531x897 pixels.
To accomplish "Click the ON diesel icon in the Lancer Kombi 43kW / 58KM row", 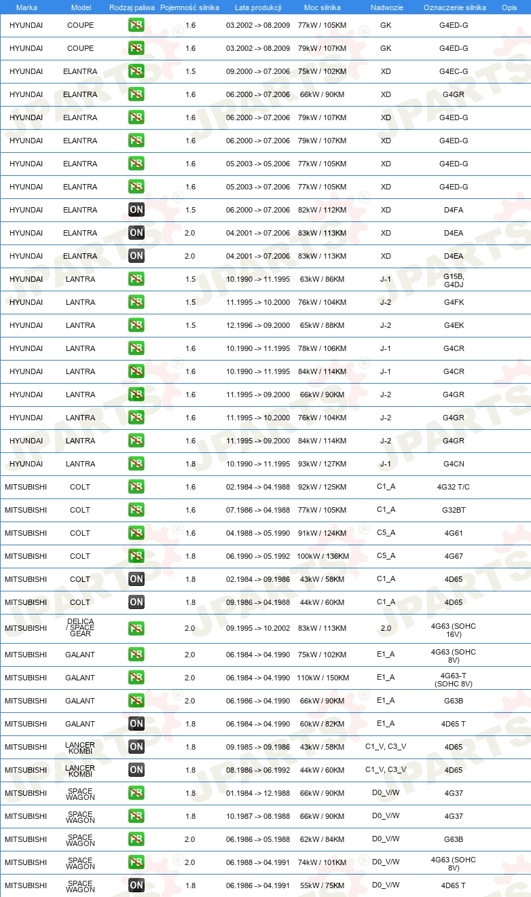I will point(136,747).
